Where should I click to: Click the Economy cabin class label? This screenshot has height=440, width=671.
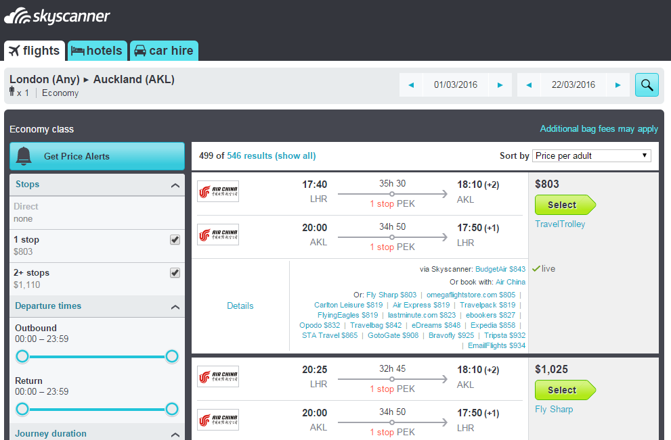[60, 93]
